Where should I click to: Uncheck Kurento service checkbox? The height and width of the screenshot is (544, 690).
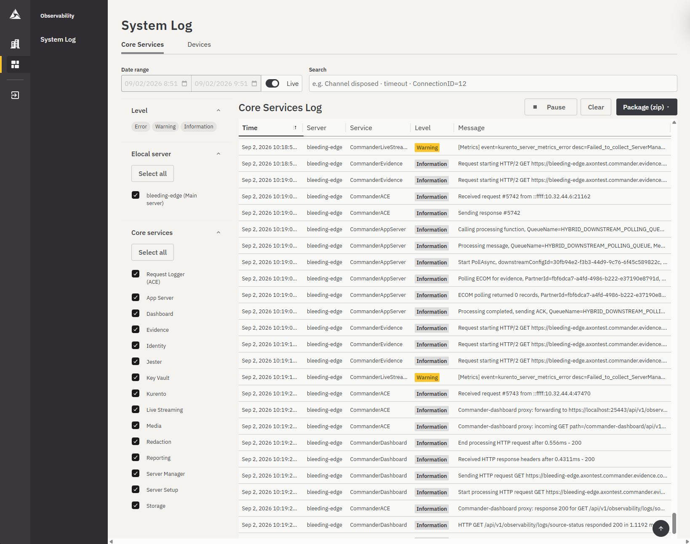click(136, 393)
